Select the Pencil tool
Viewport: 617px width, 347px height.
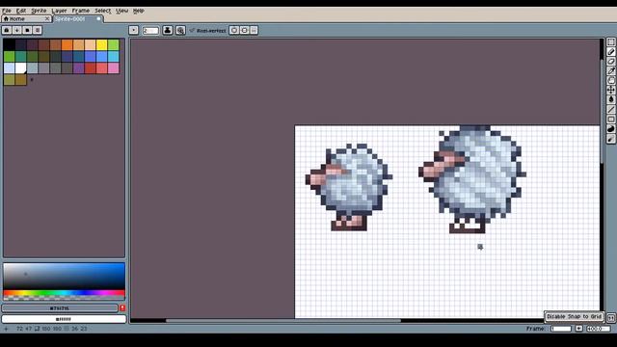(610, 51)
